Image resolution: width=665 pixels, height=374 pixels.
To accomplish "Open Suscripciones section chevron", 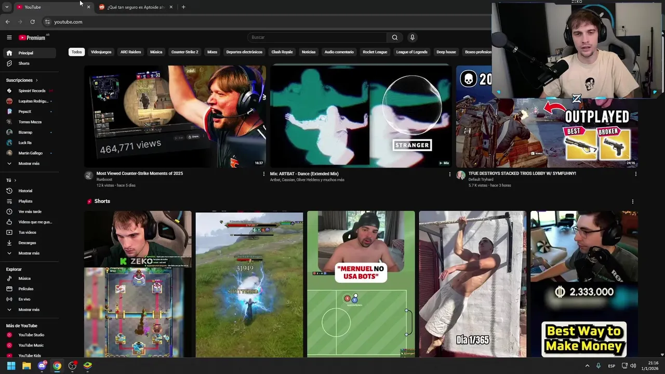I will click(37, 81).
